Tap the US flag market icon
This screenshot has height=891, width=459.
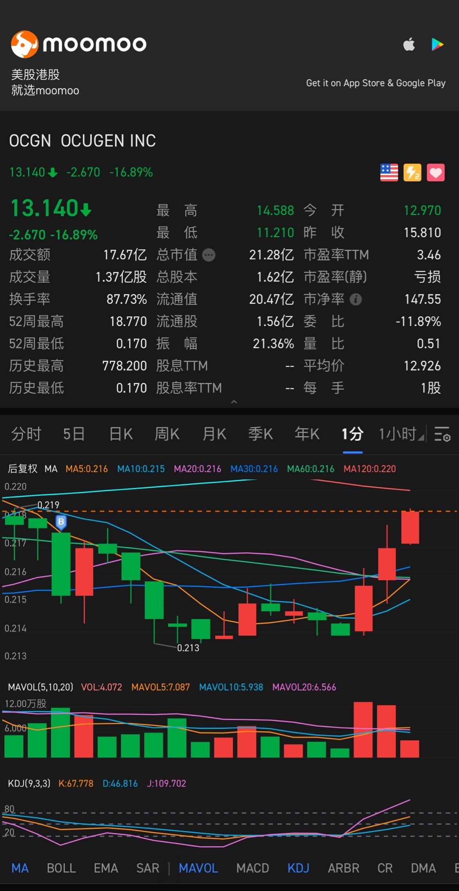click(x=389, y=172)
